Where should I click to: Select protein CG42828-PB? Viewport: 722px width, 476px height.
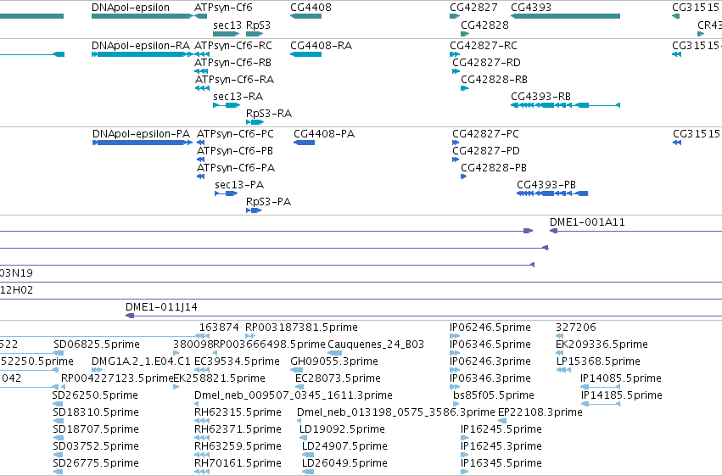pos(464,176)
